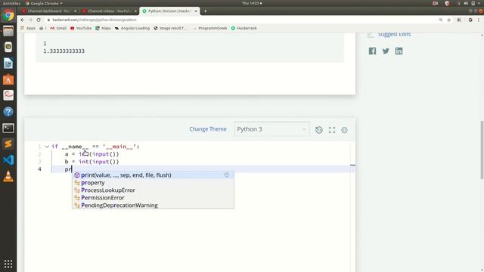Click screen recording indicator in top bar

[436, 3]
